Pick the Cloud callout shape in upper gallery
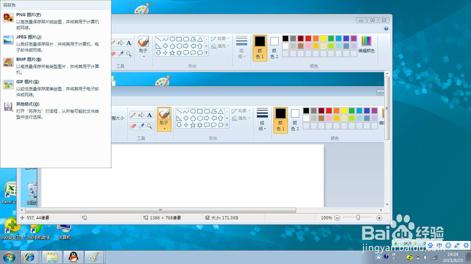Image resolution: width=471 pixels, height=264 pixels. click(200, 53)
